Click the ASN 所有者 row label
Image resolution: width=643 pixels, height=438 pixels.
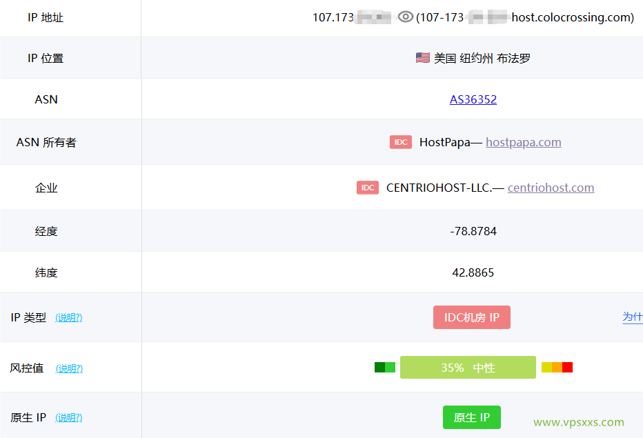(x=46, y=142)
